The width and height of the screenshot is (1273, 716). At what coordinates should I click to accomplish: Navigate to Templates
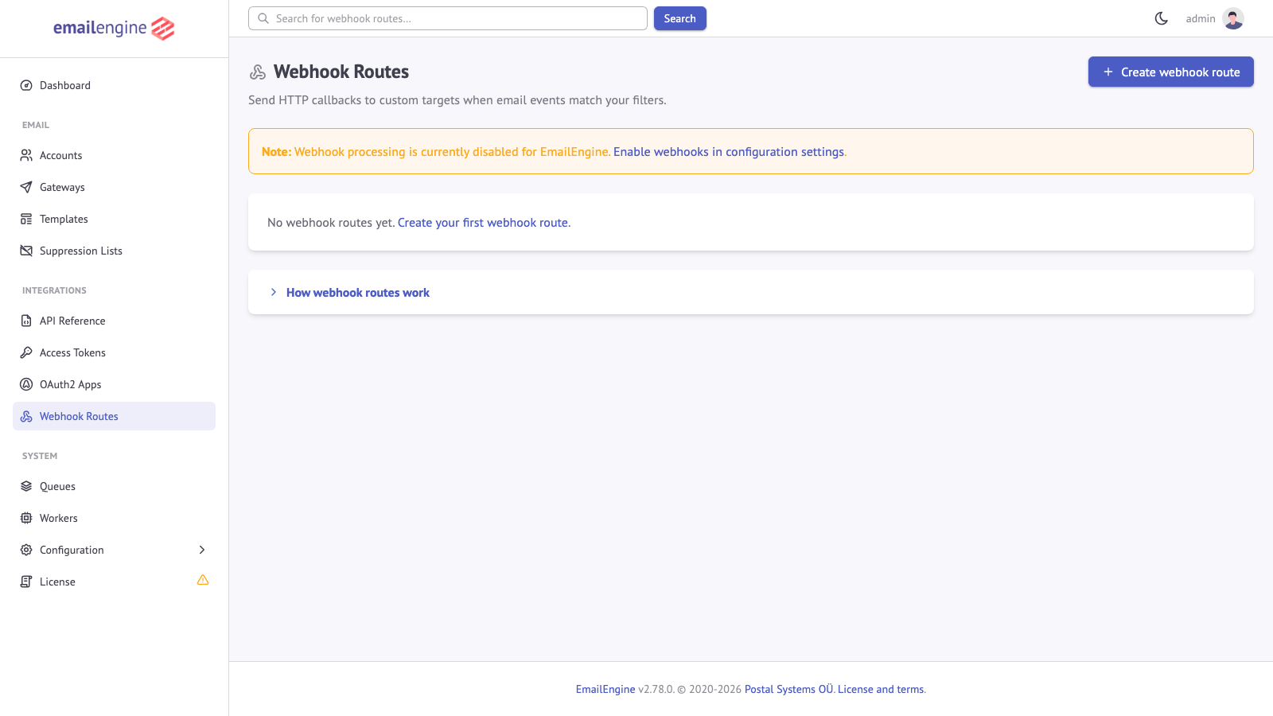[114, 219]
